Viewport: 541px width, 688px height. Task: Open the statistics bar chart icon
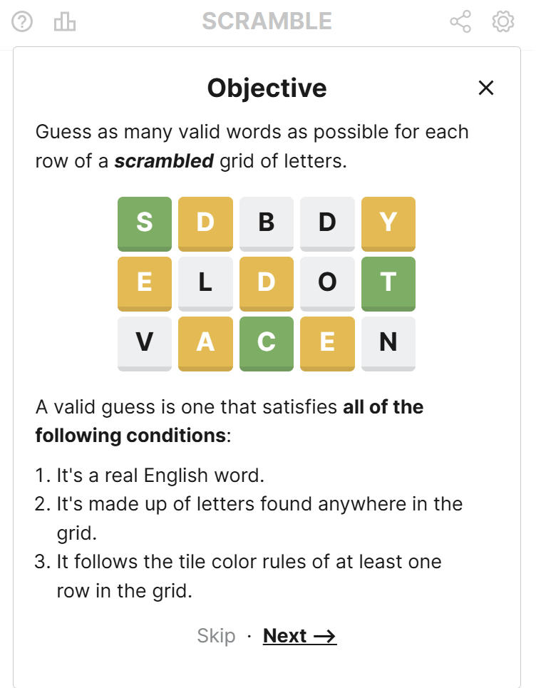(x=65, y=22)
